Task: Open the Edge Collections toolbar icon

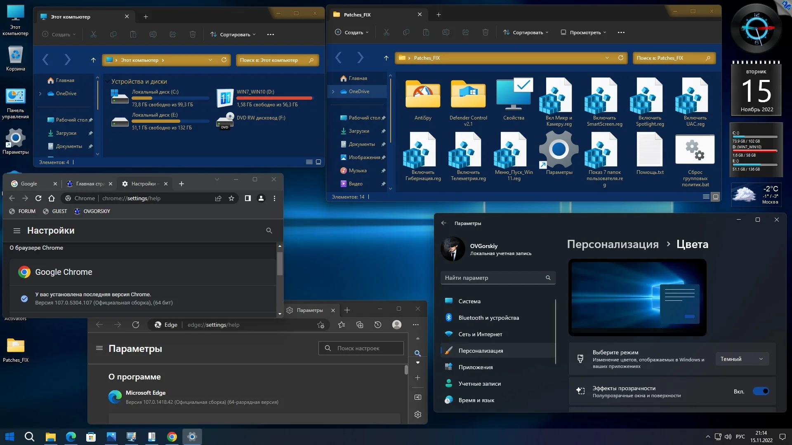Action: (x=360, y=325)
